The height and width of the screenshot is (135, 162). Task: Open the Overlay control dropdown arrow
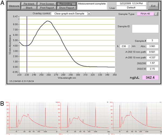click(89, 13)
